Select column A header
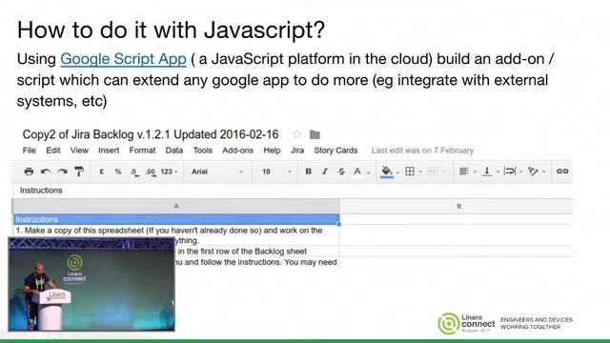Image resolution: width=610 pixels, height=343 pixels. [x=175, y=206]
